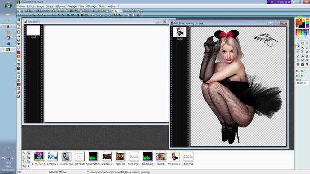Open the Edition menu

click(x=31, y=6)
